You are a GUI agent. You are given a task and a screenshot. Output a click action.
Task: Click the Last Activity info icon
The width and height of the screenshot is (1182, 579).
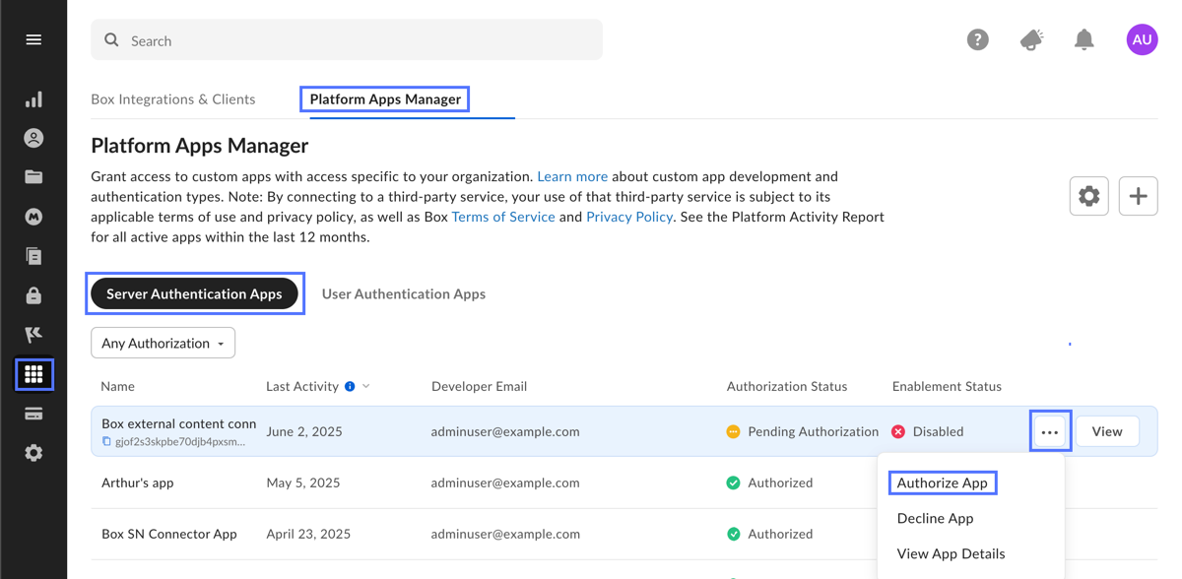click(350, 386)
